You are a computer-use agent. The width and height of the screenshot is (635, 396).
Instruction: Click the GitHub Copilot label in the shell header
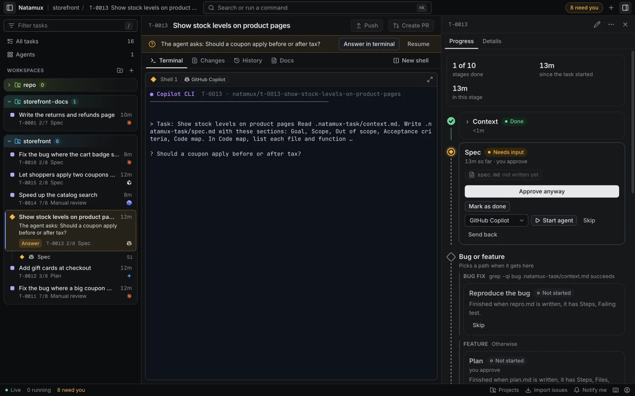(x=205, y=80)
